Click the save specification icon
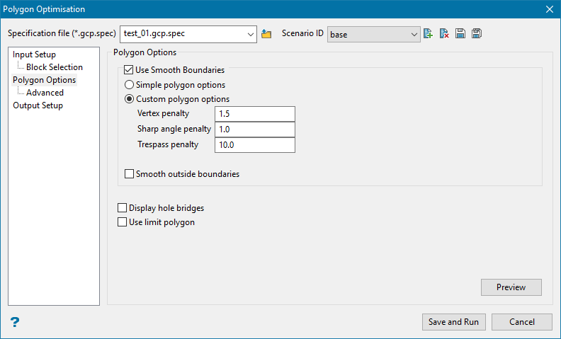561x339 pixels. coord(460,34)
